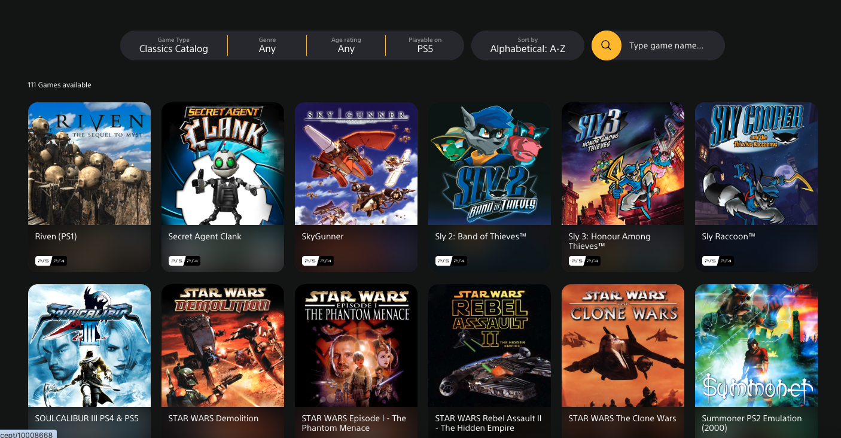Viewport: 841px width, 438px height.
Task: Open the Riven cover art thumbnail
Action: tap(89, 163)
